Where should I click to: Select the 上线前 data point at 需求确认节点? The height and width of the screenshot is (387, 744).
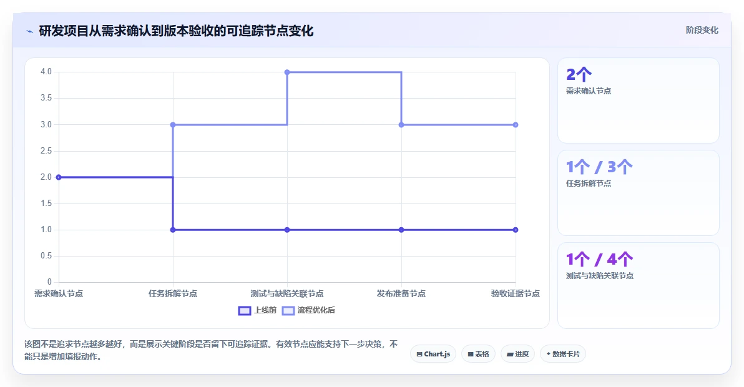click(59, 177)
